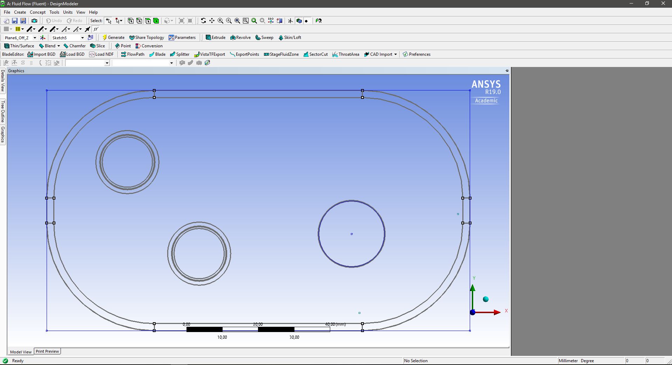Click the Look At Face icon

(x=318, y=21)
